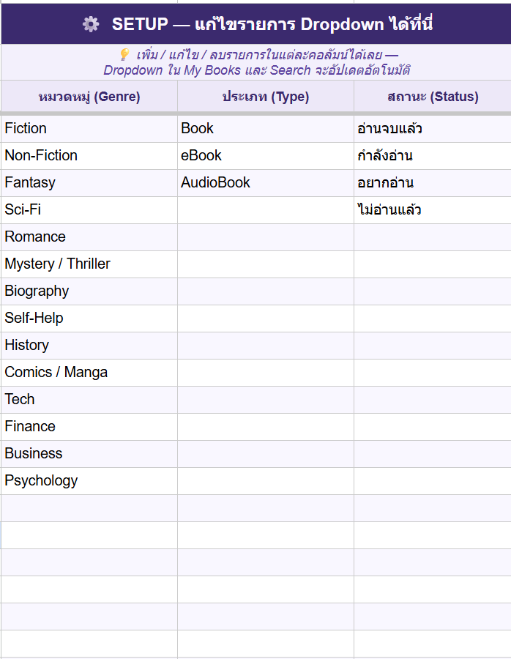511x659 pixels.
Task: Click the Fiction genre cell
Action: click(89, 129)
